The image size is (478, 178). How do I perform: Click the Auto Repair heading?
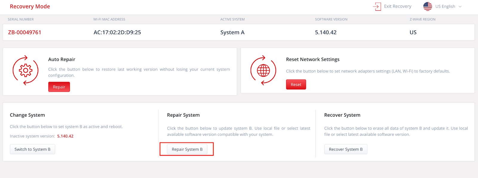(62, 59)
